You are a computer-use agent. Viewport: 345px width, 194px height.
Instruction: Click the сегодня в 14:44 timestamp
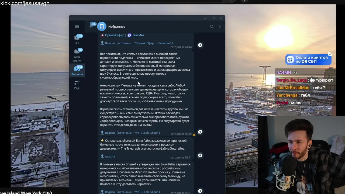[181, 47]
